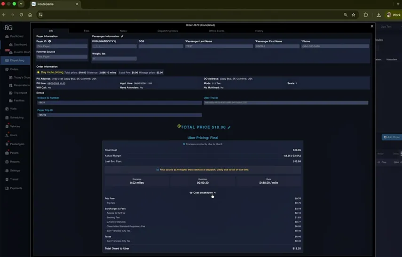The image size is (402, 257).
Task: Open the browser tab list chevron
Action: 21,4
